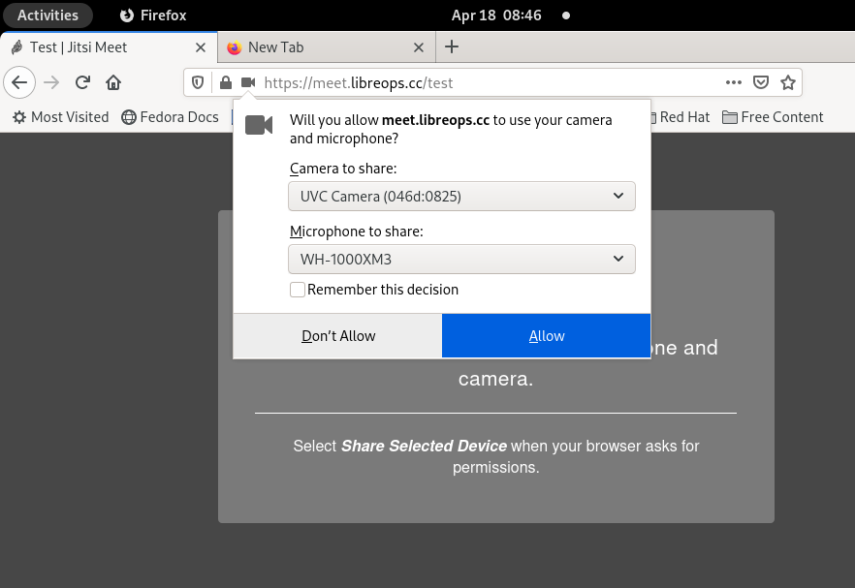
Task: Click the Don't Allow button
Action: point(337,336)
